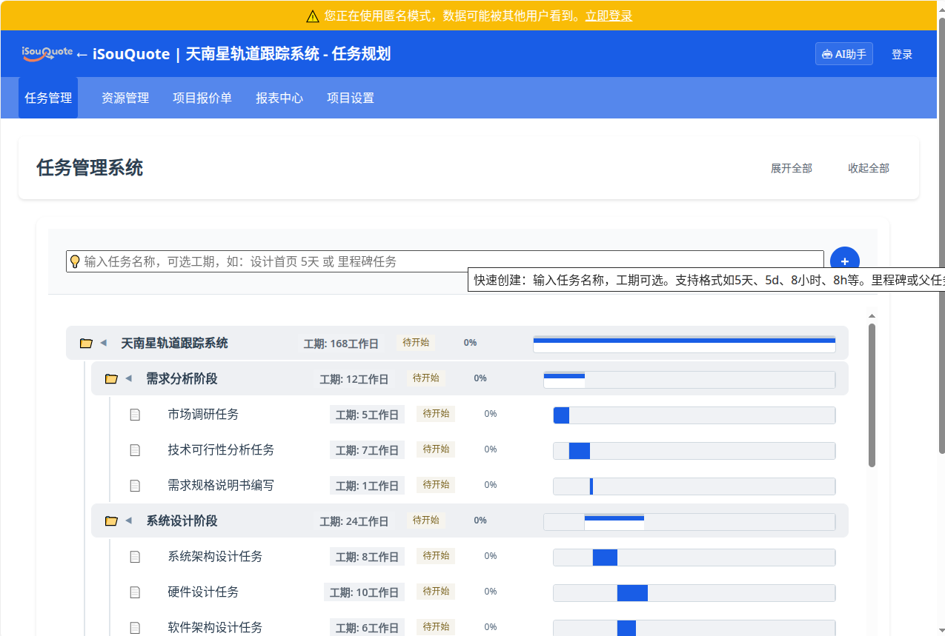Collapse the 系统设计阶段 group arrow

tap(128, 520)
